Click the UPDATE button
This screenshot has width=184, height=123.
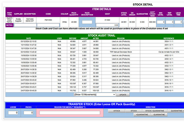pos(123,95)
